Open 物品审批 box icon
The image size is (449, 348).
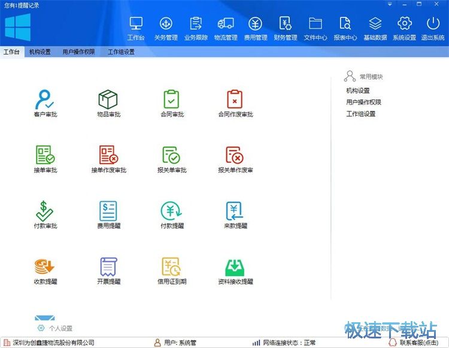point(108,99)
